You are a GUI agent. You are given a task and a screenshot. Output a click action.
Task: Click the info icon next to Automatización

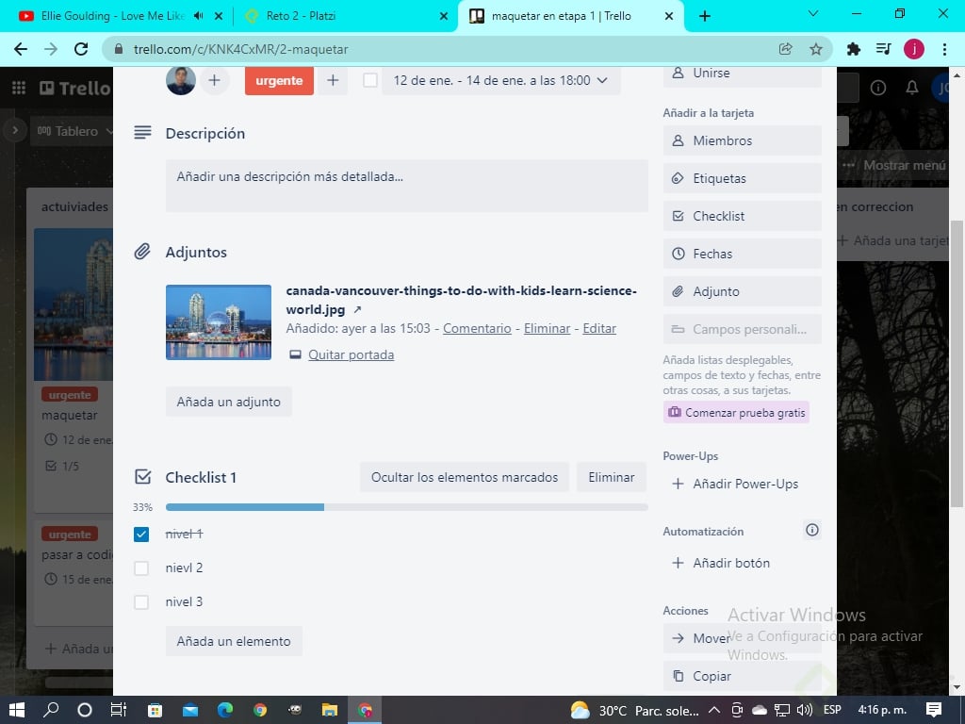pyautogui.click(x=811, y=530)
